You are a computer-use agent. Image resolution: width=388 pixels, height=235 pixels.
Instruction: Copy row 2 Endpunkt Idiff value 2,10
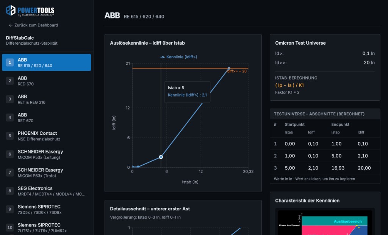(x=363, y=156)
